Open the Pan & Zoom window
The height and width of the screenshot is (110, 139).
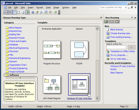pyautogui.click(x=33, y=12)
